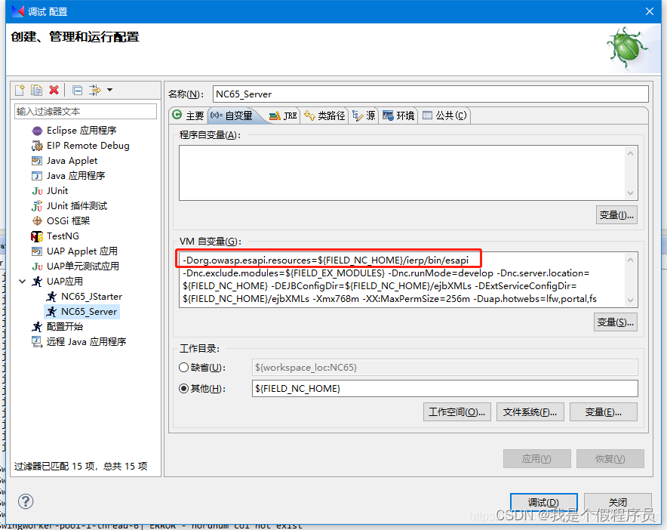Open the 环境 tab
Viewport: 667px width, 530px height.
coord(404,116)
